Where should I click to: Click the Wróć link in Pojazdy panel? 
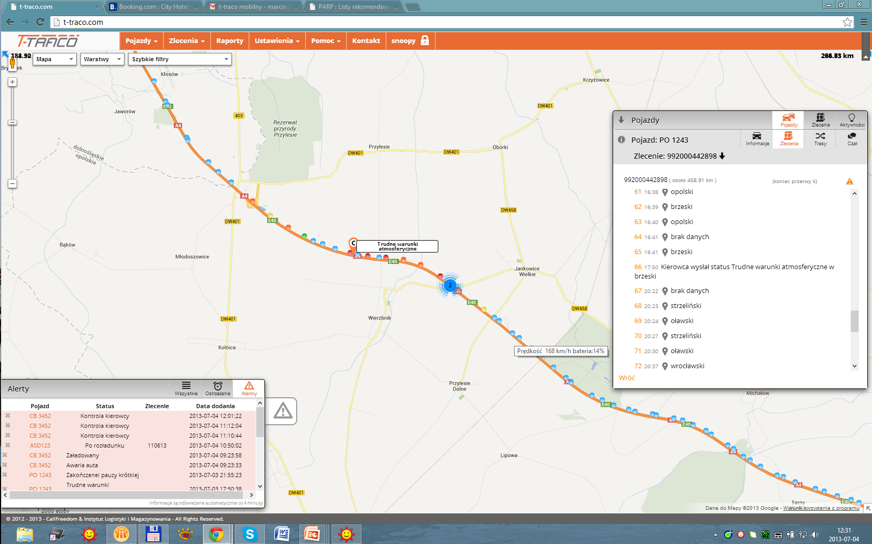[x=627, y=378]
